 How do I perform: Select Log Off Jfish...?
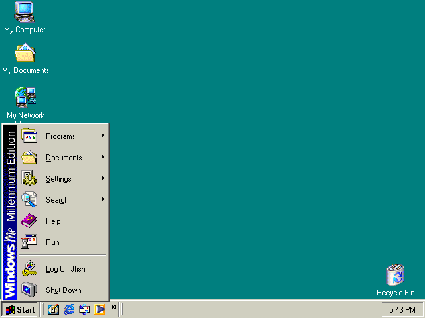click(x=63, y=268)
